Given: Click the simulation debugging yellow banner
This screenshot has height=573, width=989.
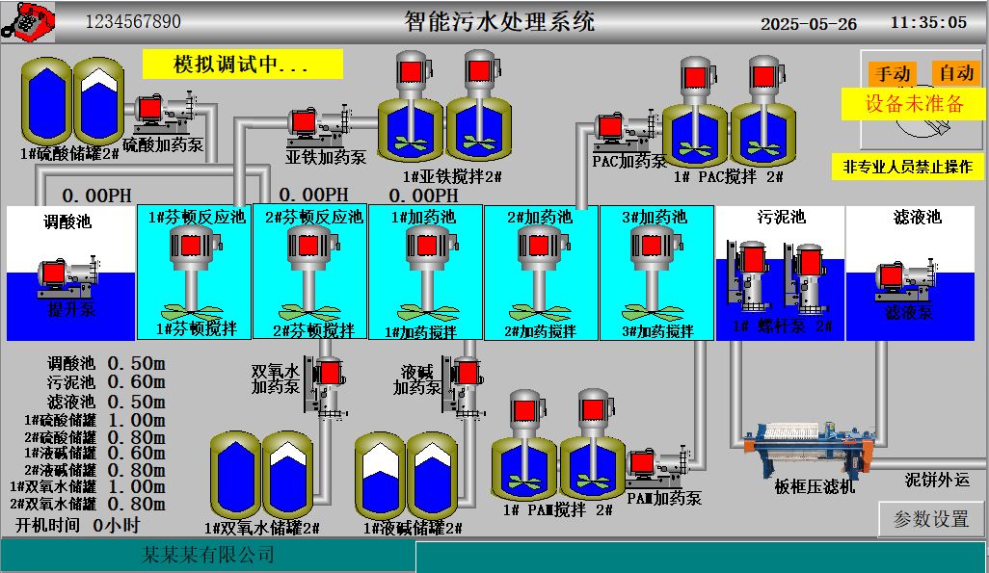Looking at the screenshot, I should pyautogui.click(x=242, y=65).
